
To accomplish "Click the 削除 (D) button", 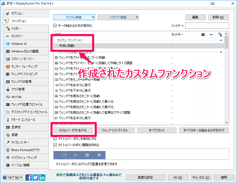I will click(219, 17).
